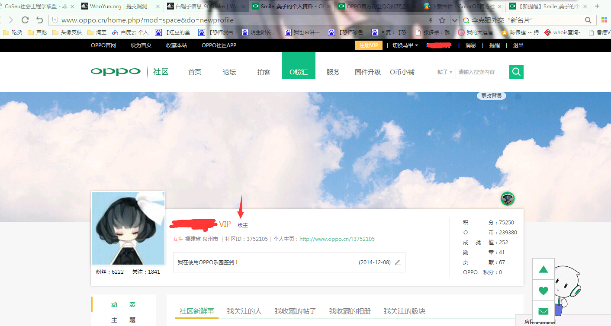Click the round medal badge icon
Image resolution: width=611 pixels, height=326 pixels.
point(508,199)
